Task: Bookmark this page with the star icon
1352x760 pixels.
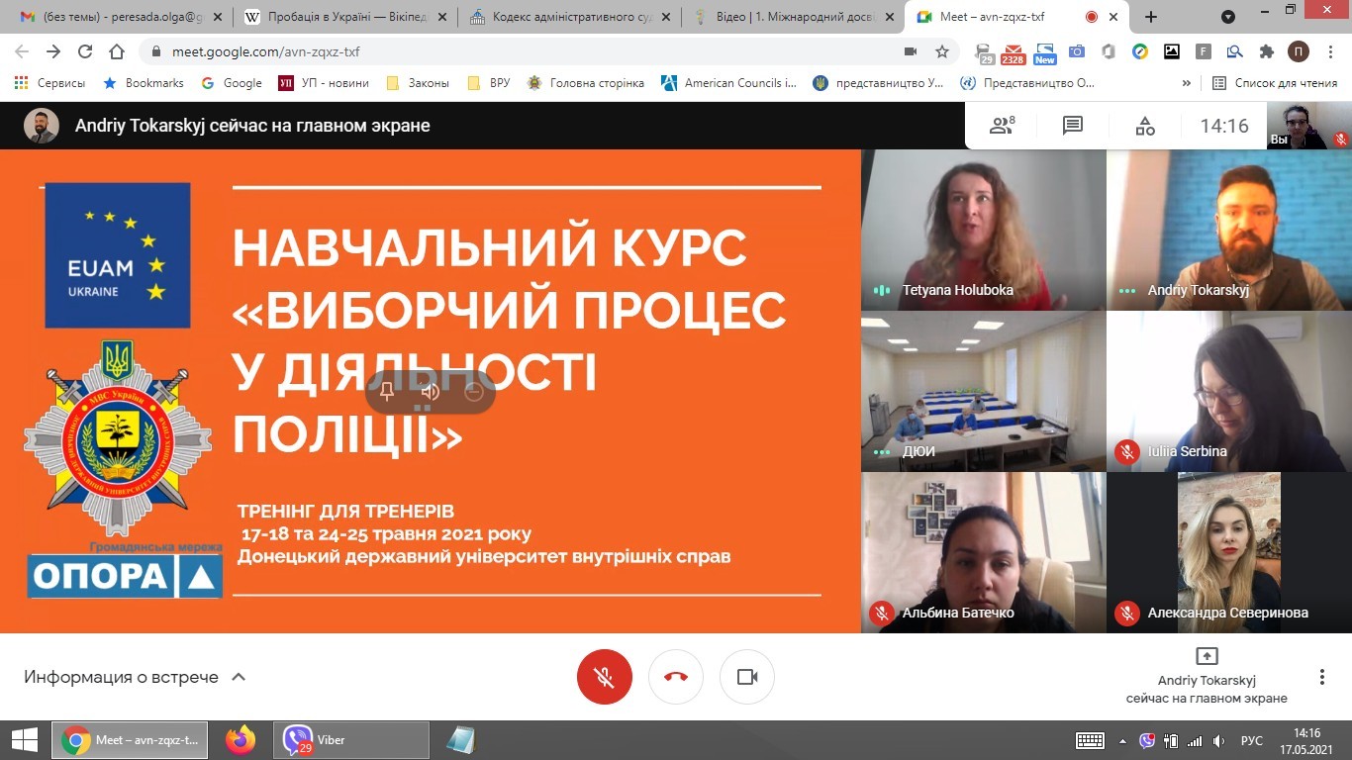Action: coord(941,51)
